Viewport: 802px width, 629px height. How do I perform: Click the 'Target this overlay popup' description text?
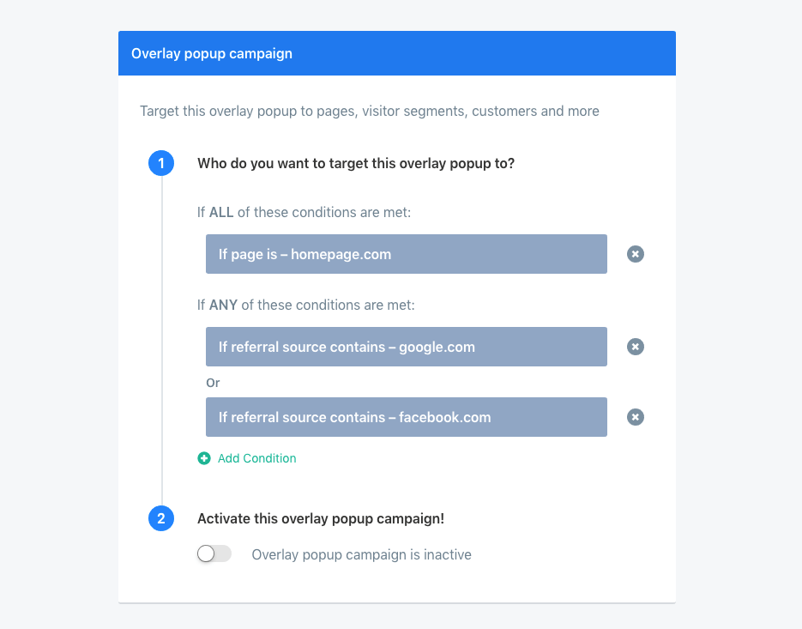click(369, 111)
